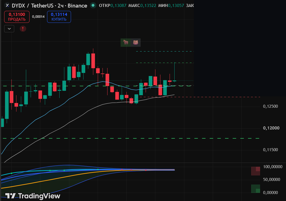This screenshot has height=201, width=286.
Task: Click the 0,00000 indicator scale label
Action: (x=270, y=192)
